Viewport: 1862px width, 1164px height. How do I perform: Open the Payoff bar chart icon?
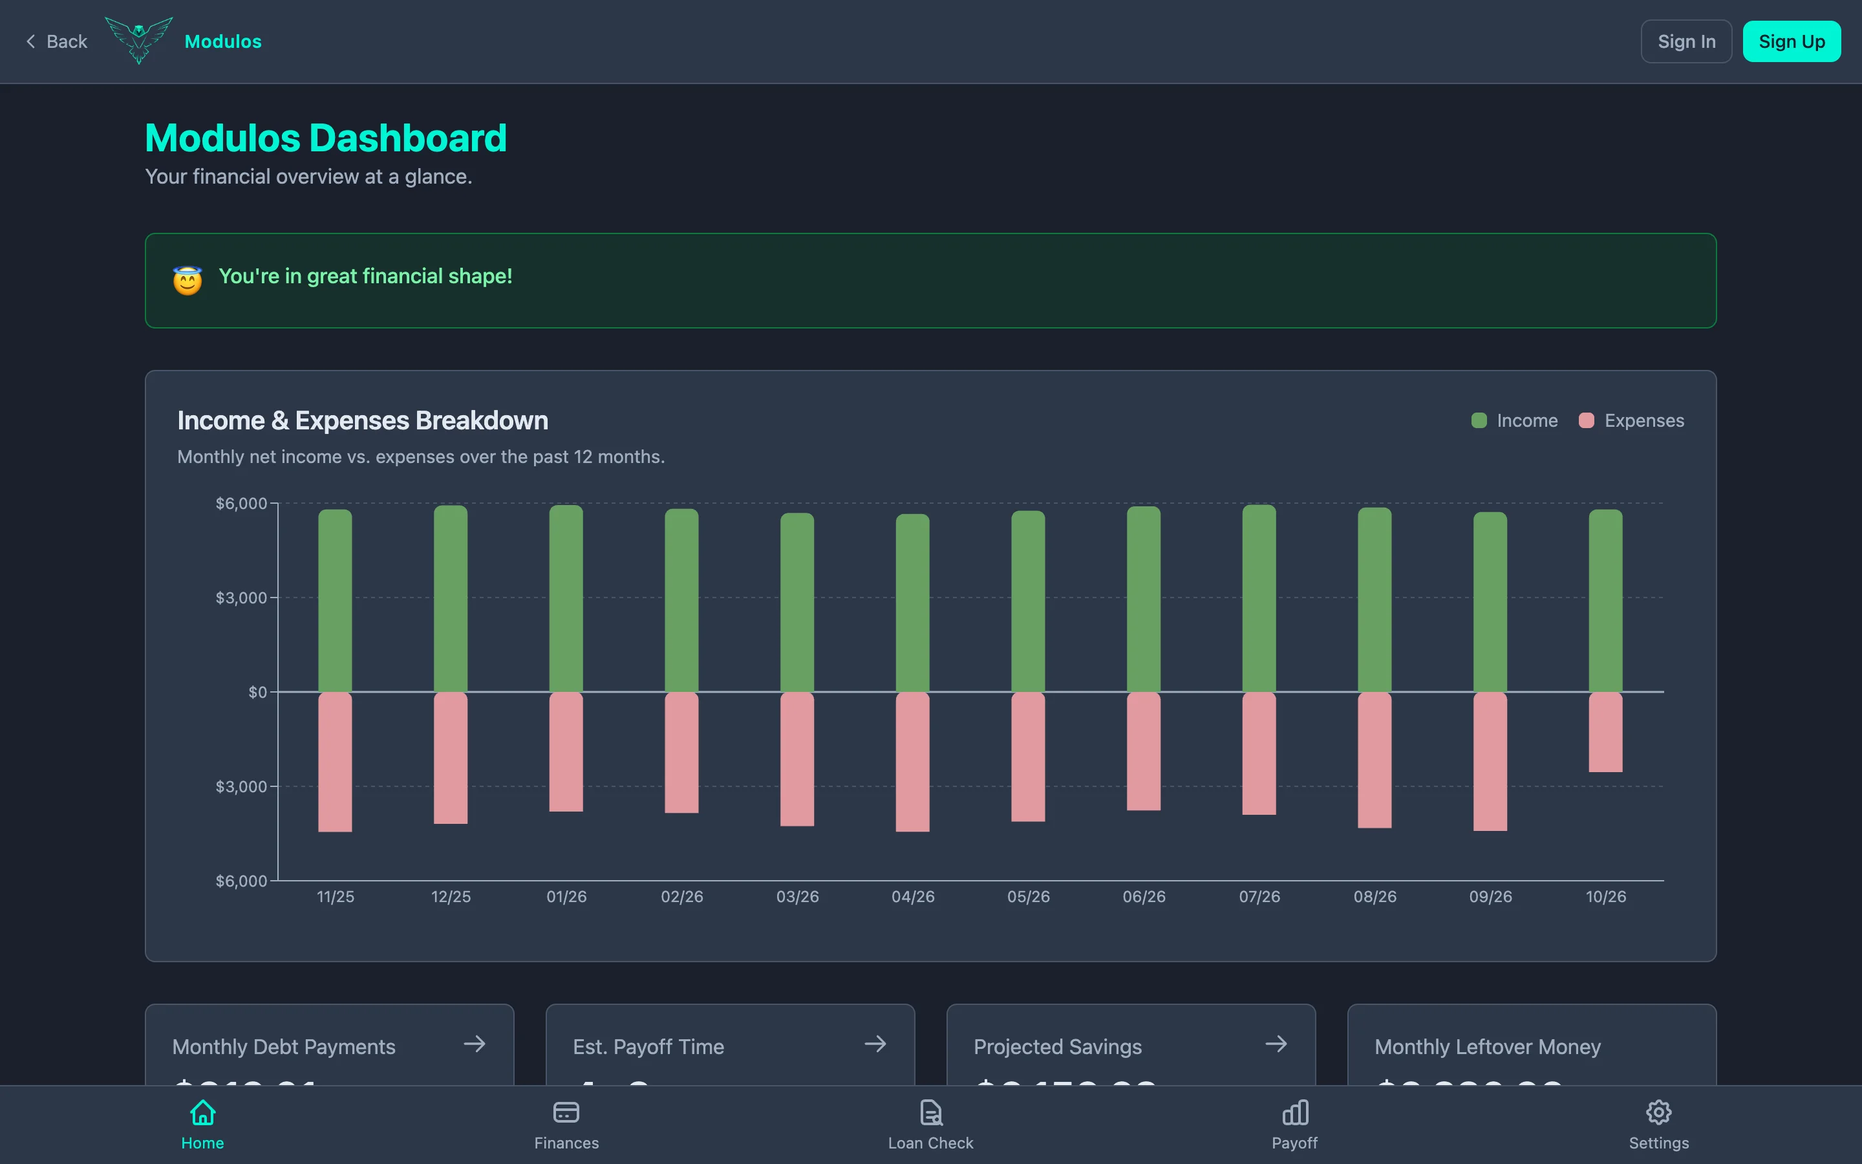(1295, 1112)
